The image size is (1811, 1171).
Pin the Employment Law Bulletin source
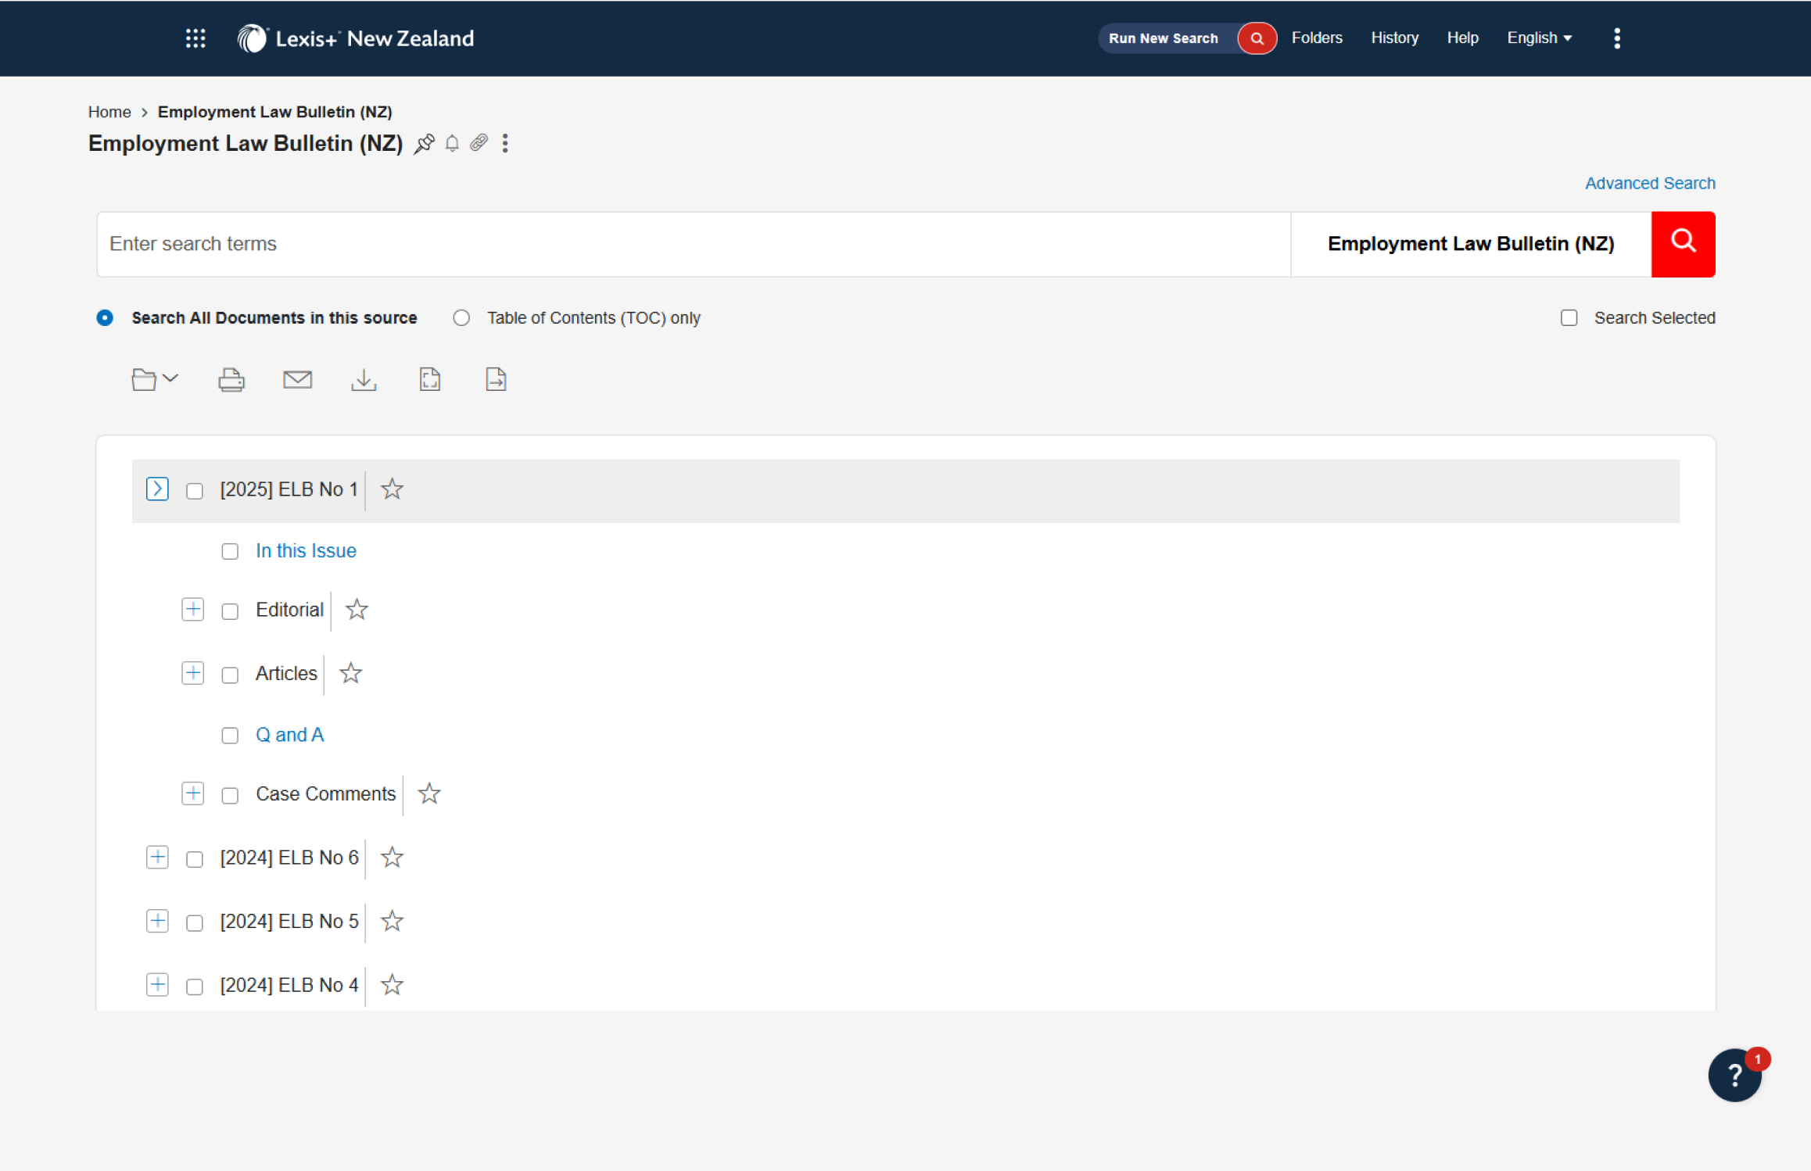click(425, 143)
